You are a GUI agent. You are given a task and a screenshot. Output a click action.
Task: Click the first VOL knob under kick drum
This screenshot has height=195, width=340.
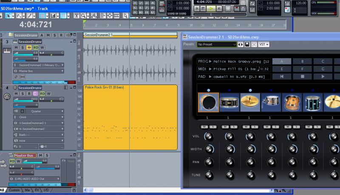[208, 136]
